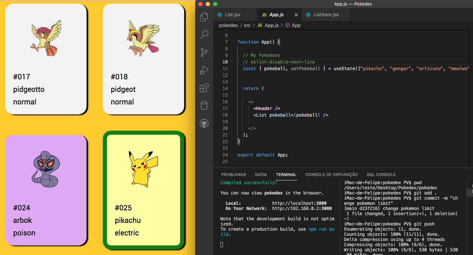Close the App.js tab
The image size is (473, 255).
click(x=296, y=14)
